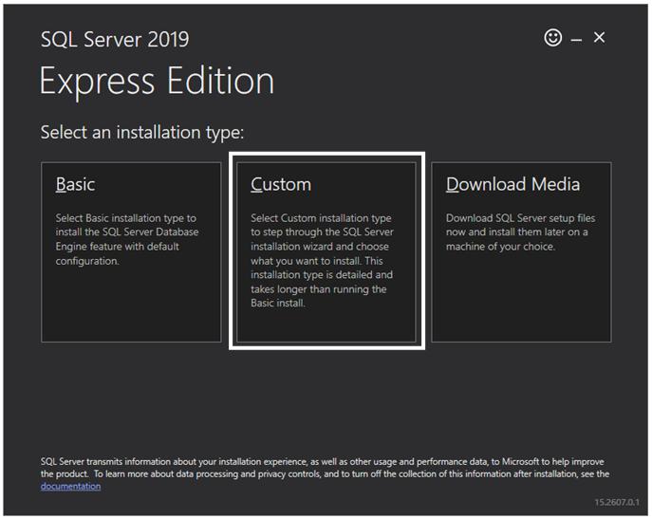Click the version number 15.2607.0.1
Screen dimensions: 652x519
click(x=617, y=502)
